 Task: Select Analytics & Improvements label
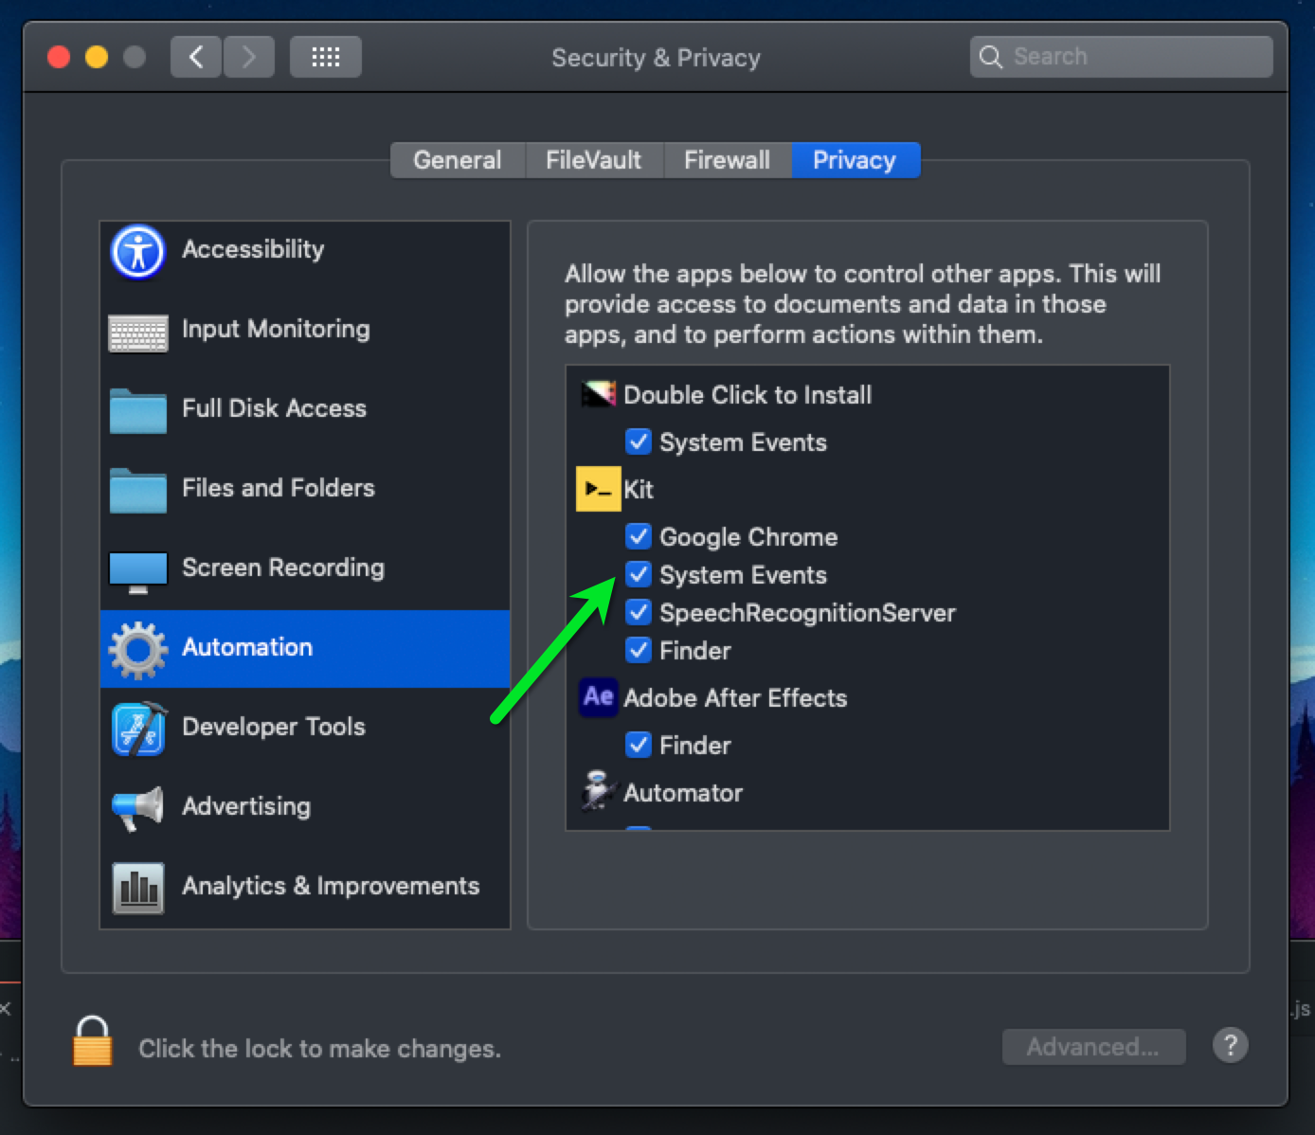tap(331, 886)
